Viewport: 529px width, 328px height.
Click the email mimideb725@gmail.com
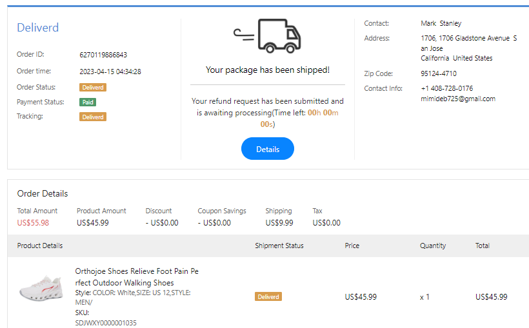pyautogui.click(x=458, y=99)
